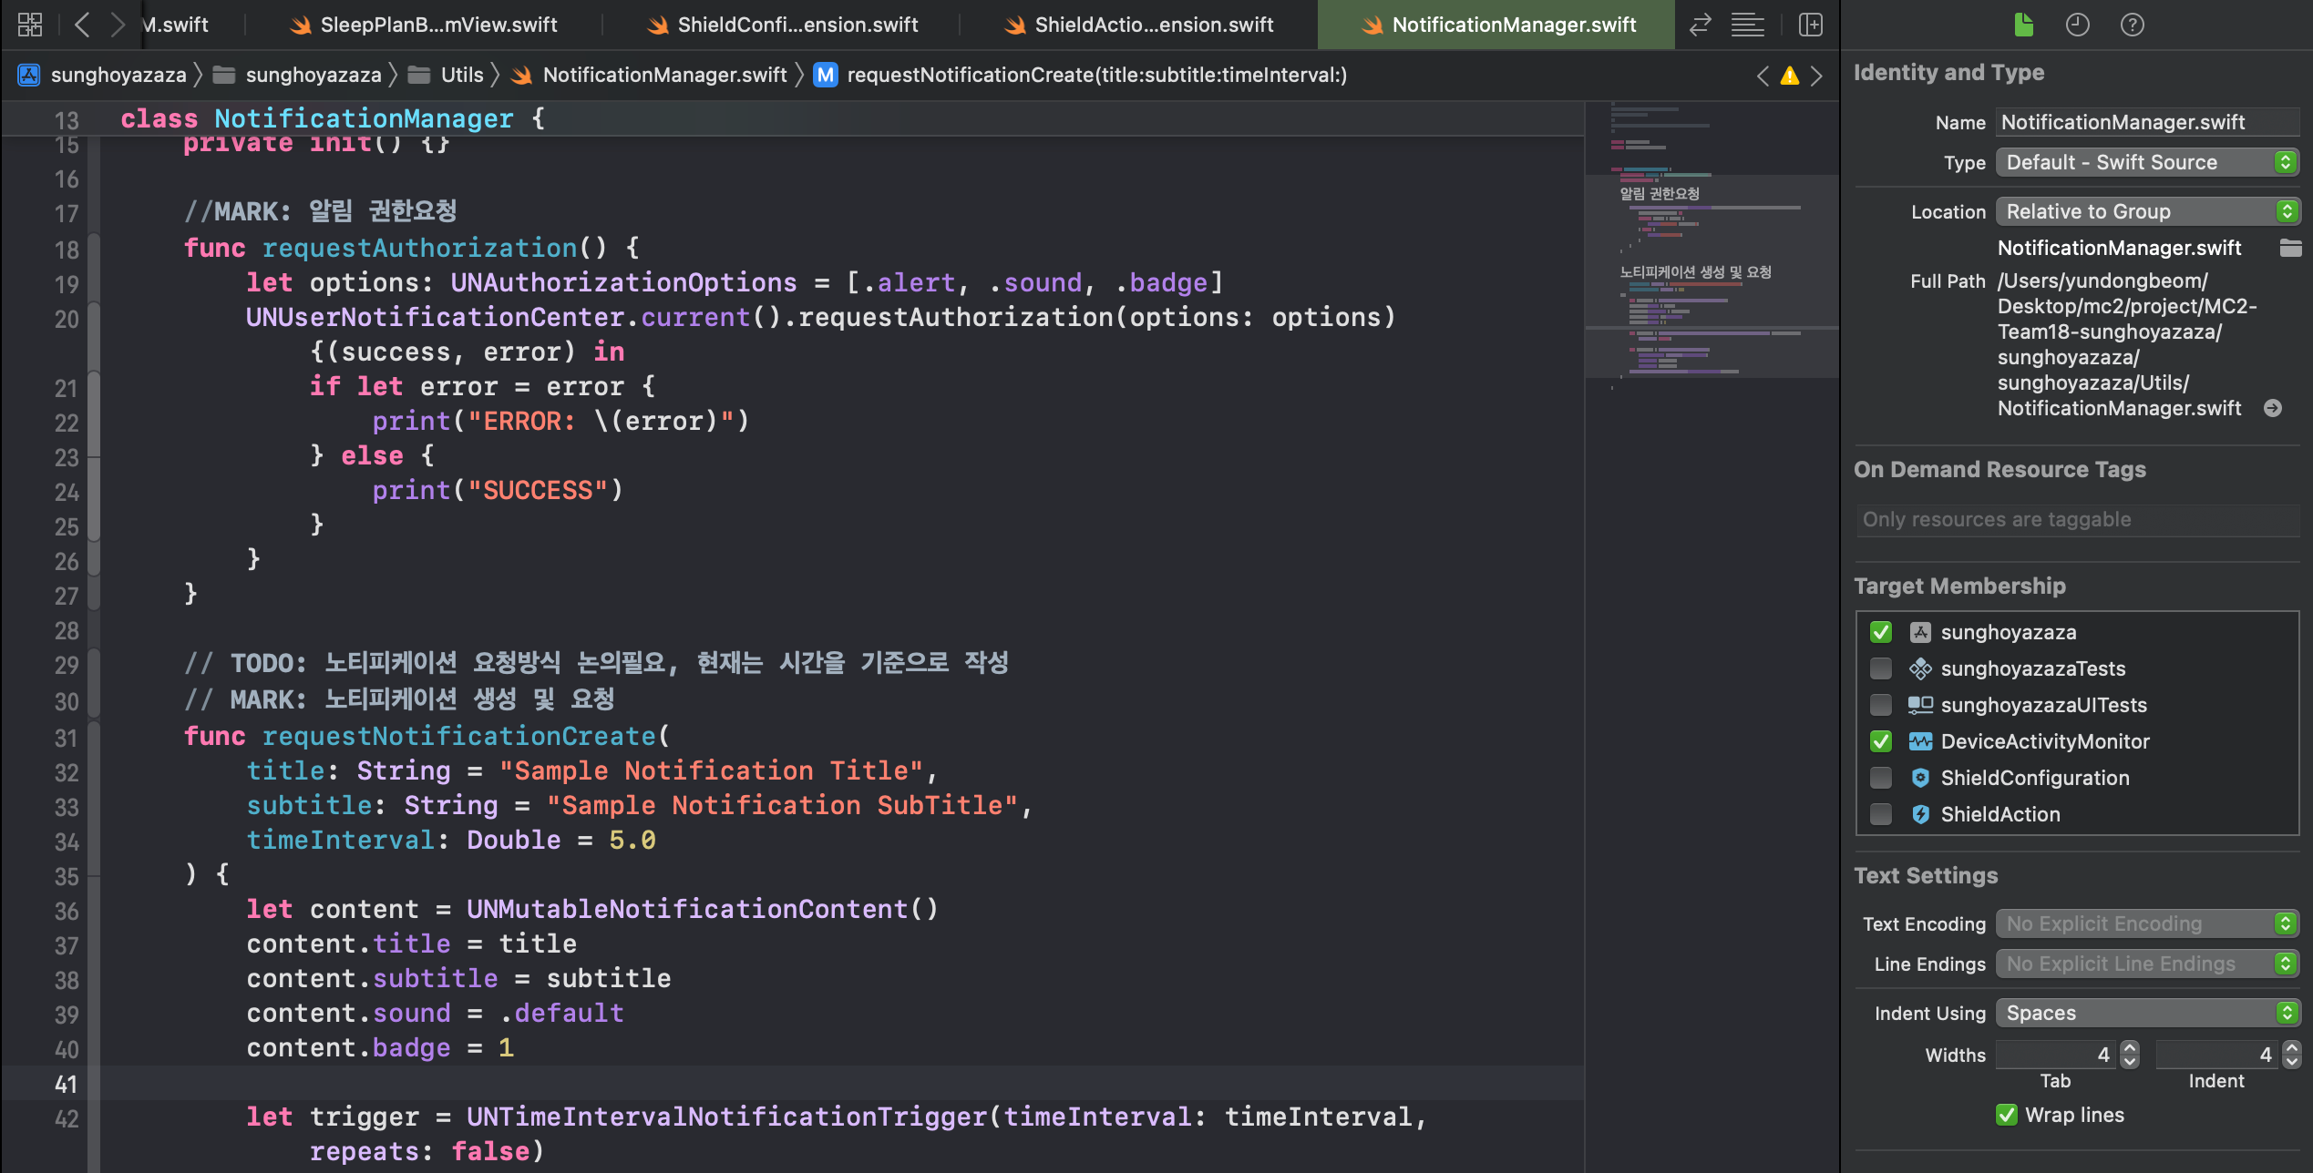Show the History inspector clock icon
The width and height of the screenshot is (2313, 1173).
(2077, 25)
